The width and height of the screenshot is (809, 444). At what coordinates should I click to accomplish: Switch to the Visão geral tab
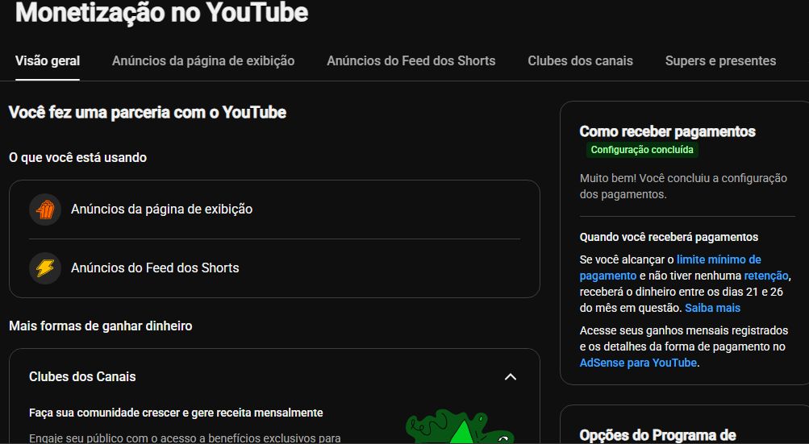click(x=48, y=61)
